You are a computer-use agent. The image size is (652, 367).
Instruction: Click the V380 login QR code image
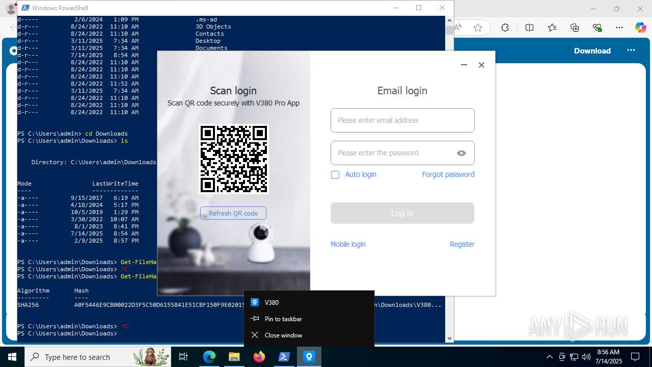[x=234, y=159]
